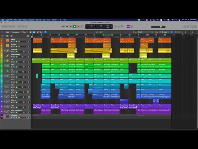Image resolution: width=198 pixels, height=149 pixels.
Task: Start playback with the green Play button
Action: pos(74,26)
